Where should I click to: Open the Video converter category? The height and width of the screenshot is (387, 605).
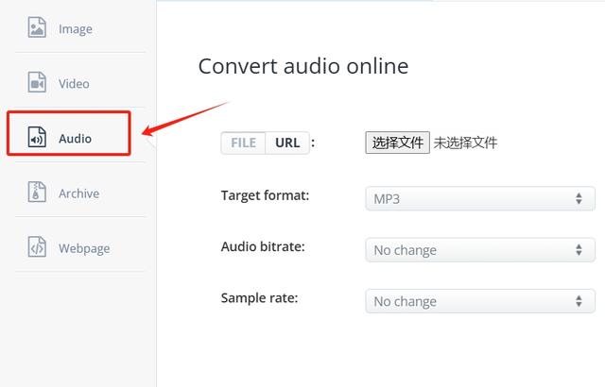click(x=74, y=84)
